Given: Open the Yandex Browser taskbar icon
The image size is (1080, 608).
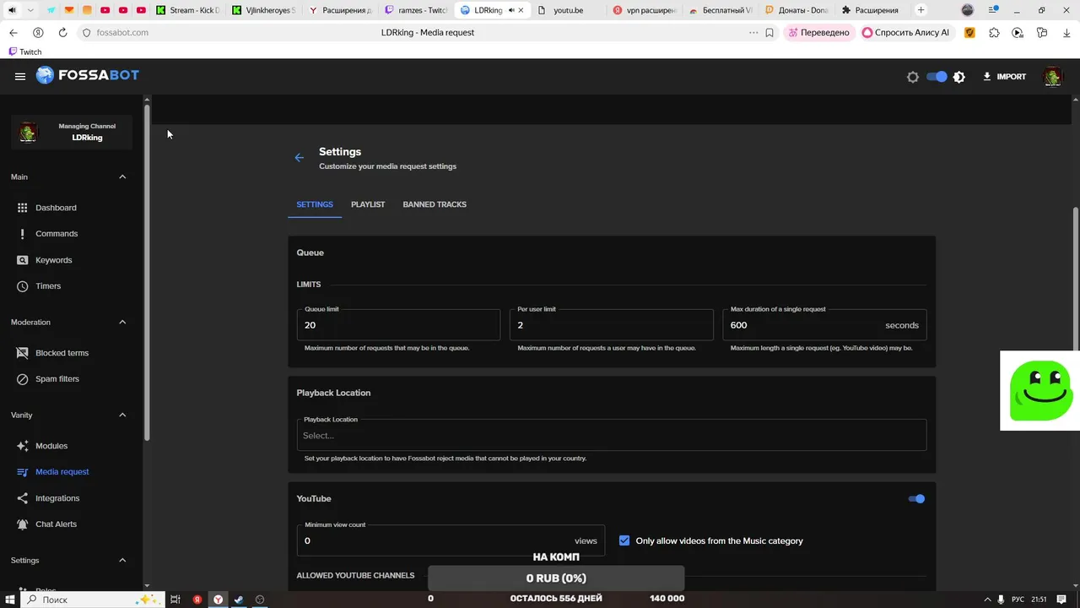Looking at the screenshot, I should pos(218,600).
